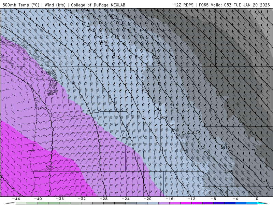Click the 0 color bar label
Screen dimensions: 273x205
coord(257,199)
